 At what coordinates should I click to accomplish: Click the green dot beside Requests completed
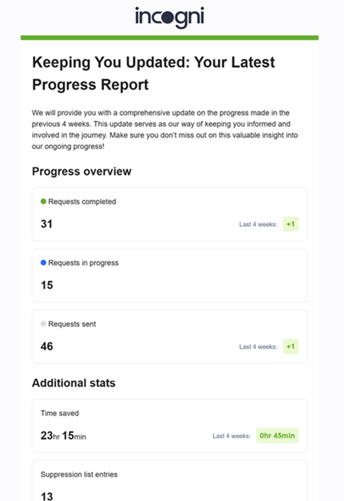pyautogui.click(x=44, y=201)
